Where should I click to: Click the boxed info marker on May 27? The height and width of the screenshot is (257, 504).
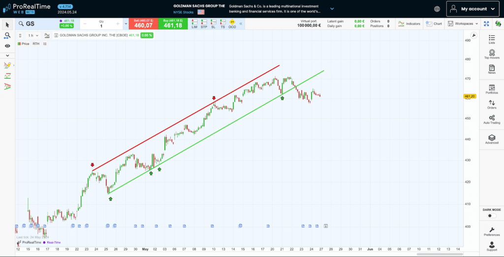pos(326,226)
